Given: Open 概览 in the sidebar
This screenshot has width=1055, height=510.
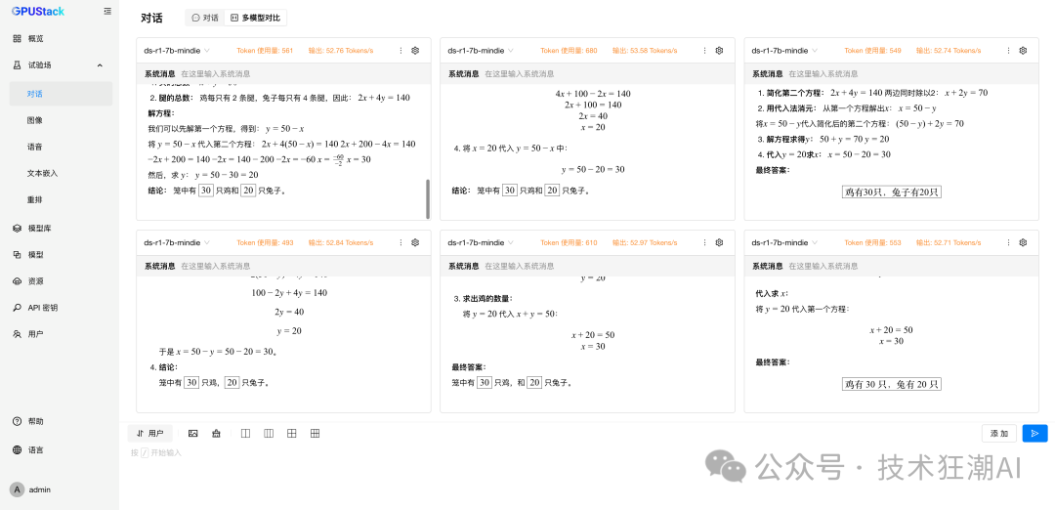Looking at the screenshot, I should pos(61,39).
